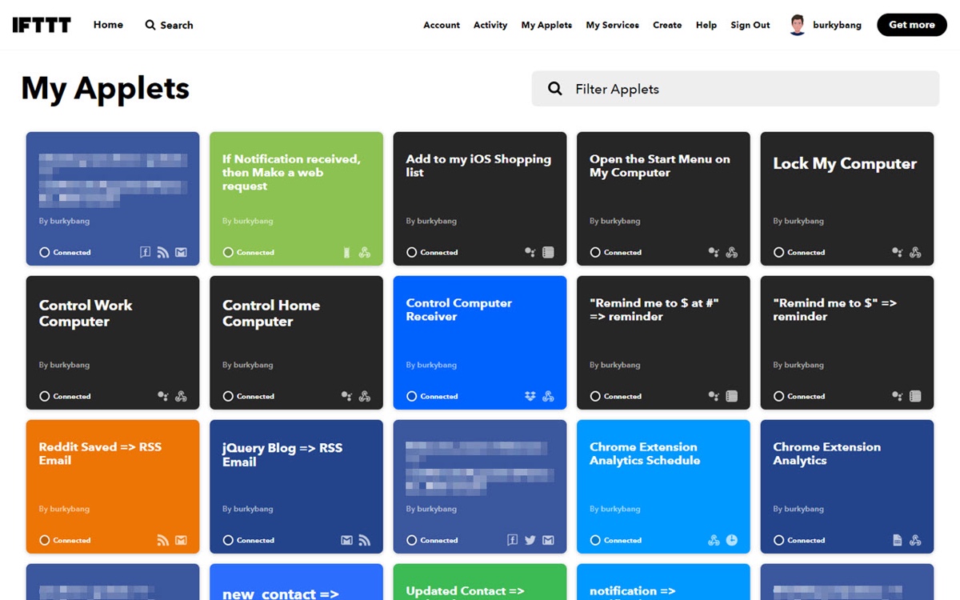Open My Services in the top navigation
Viewport: 960px width, 600px height.
[612, 25]
